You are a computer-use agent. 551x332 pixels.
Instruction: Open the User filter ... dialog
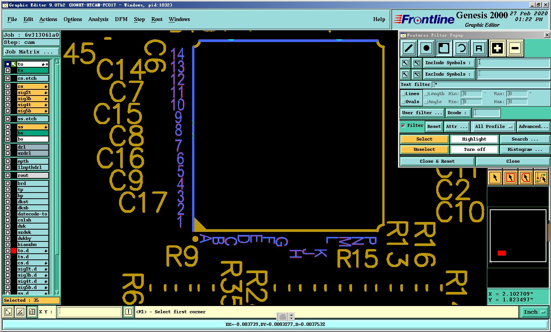422,113
